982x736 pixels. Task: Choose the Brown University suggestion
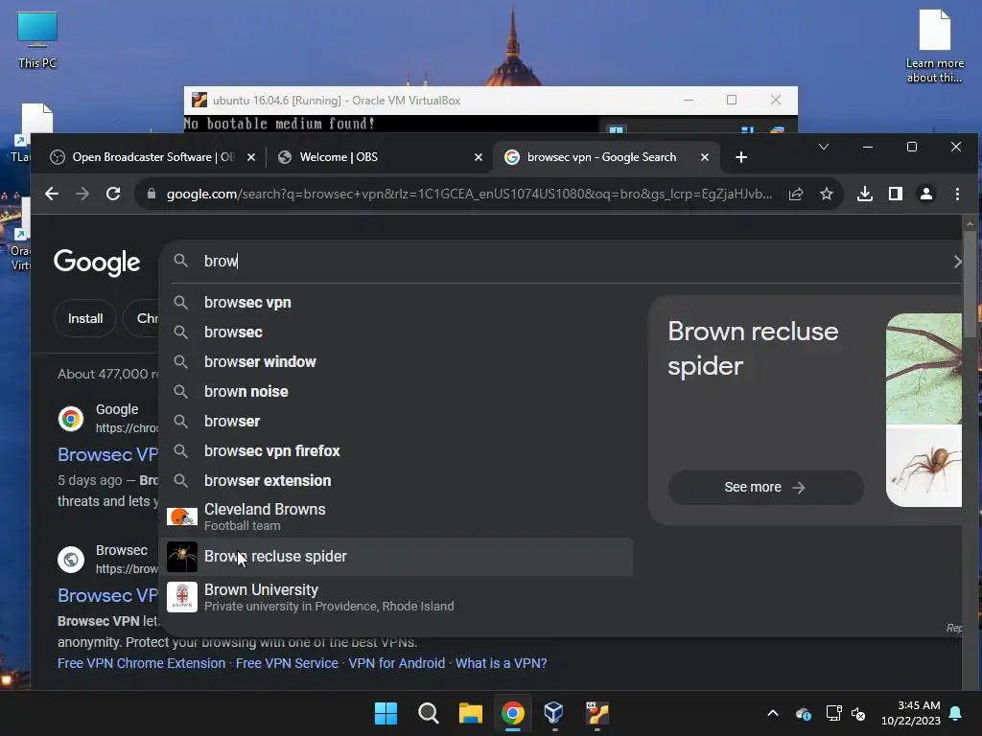396,597
